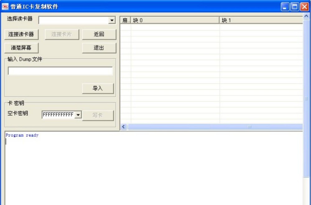Minimize the IC card copy window
The width and height of the screenshot is (311, 205).
pos(285,7)
